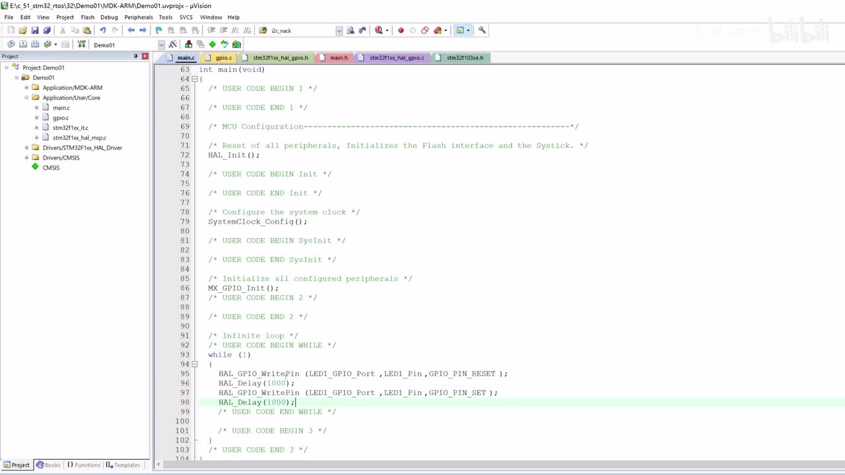This screenshot has height=475, width=845.
Task: Insert a breakpoint with the red dot icon
Action: (x=401, y=30)
